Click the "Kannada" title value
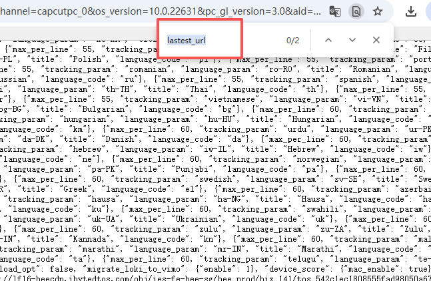 89,239
